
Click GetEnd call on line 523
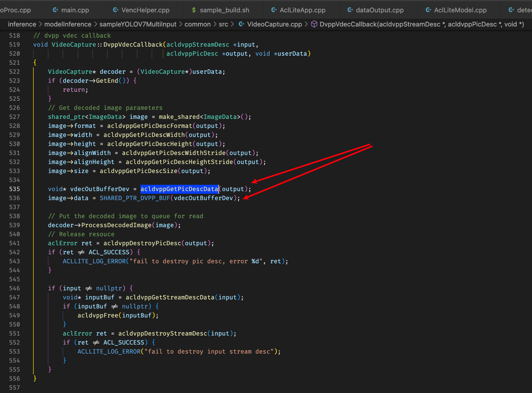point(107,81)
